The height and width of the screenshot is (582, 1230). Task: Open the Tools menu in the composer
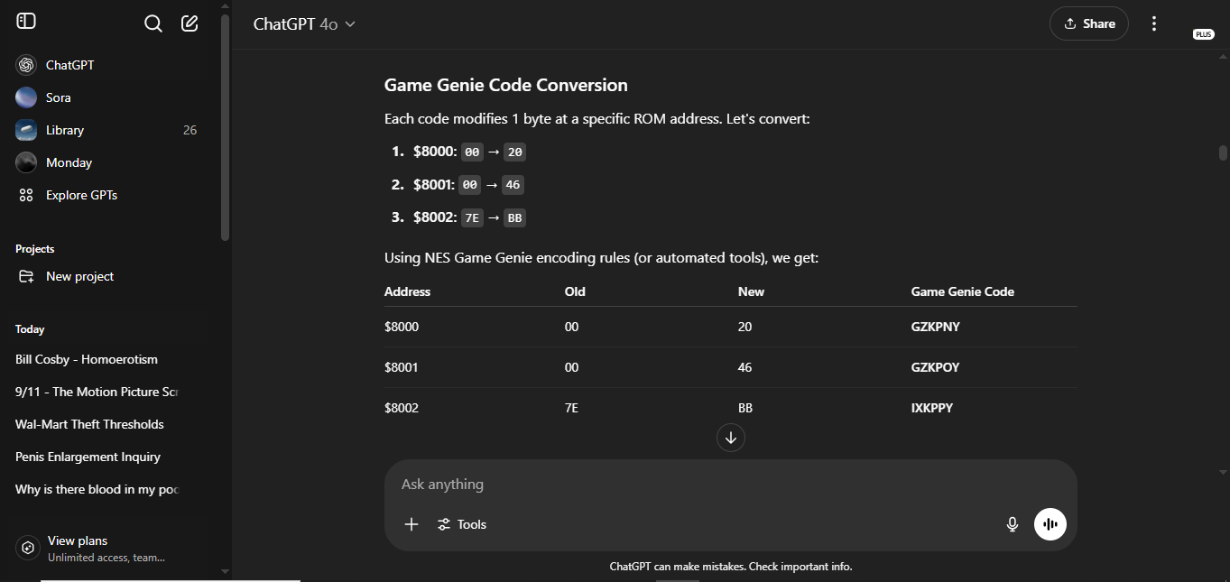(462, 524)
